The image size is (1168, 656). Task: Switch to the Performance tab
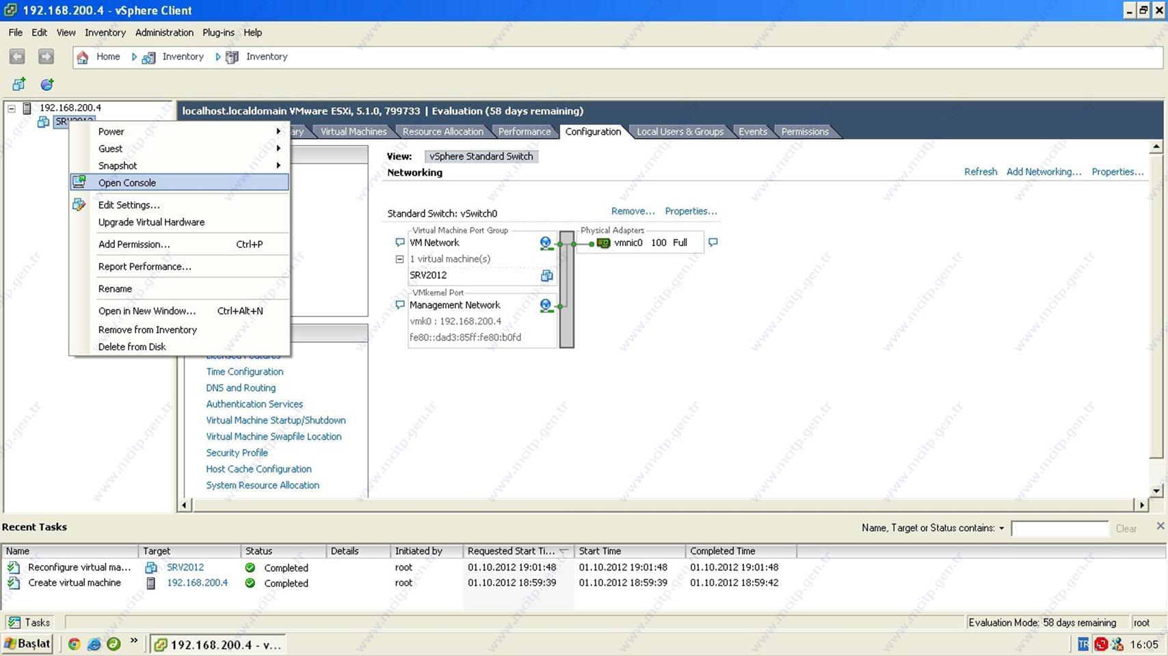(x=525, y=131)
